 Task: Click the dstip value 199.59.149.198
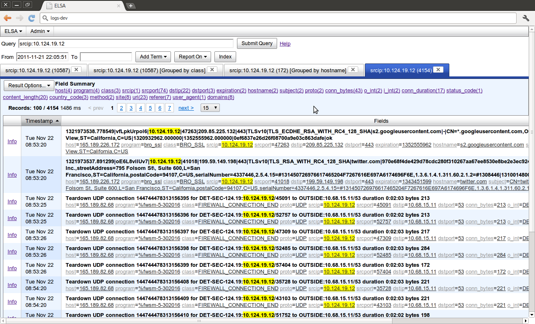tap(324, 182)
